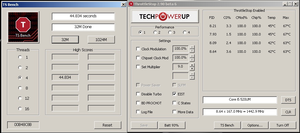Click the 44.834 high score entry
The height and width of the screenshot is (133, 300).
[x=65, y=77]
